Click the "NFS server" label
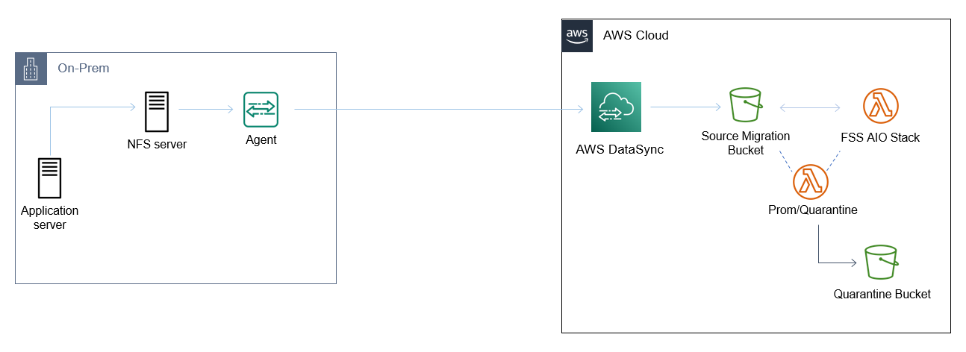The image size is (966, 352). 157,144
